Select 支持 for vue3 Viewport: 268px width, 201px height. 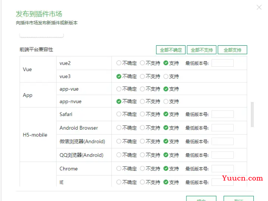[x=166, y=76]
